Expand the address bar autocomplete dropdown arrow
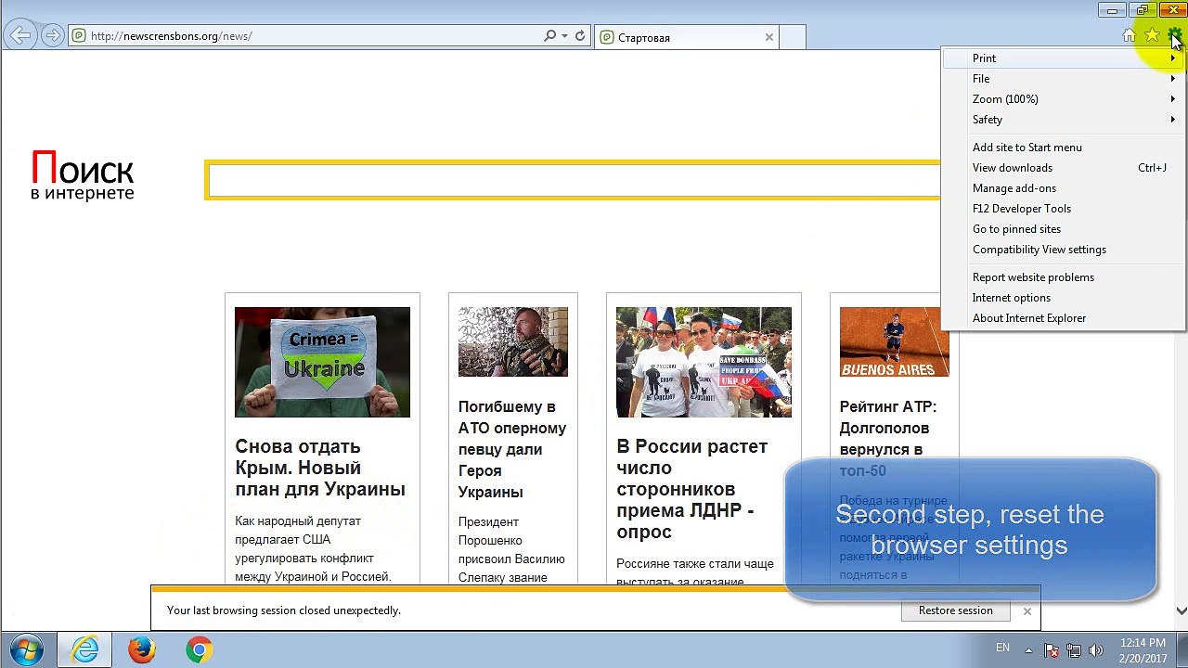The width and height of the screenshot is (1188, 668). point(564,36)
